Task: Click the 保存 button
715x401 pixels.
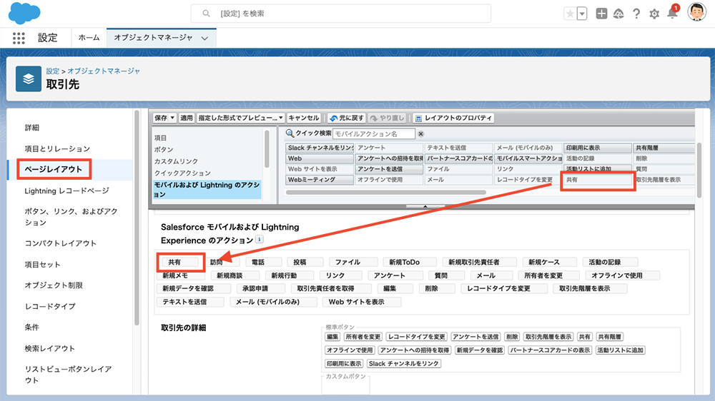Action: point(160,118)
